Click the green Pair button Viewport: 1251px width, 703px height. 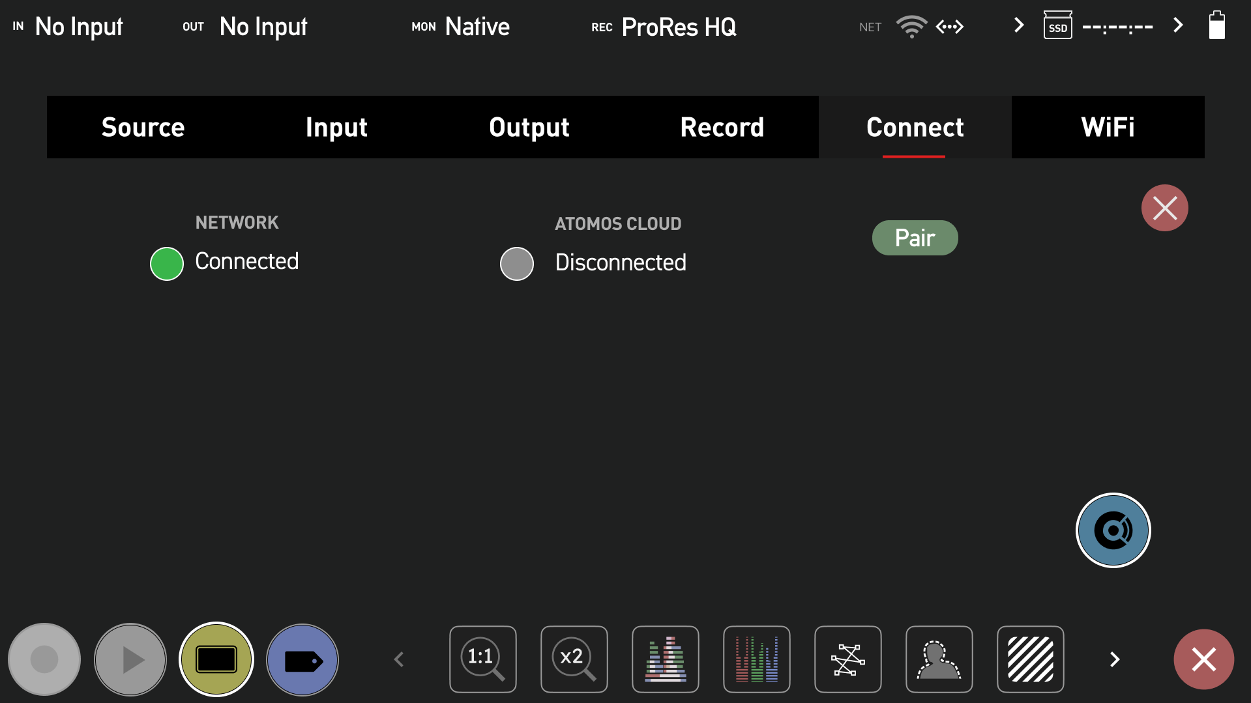pos(915,238)
